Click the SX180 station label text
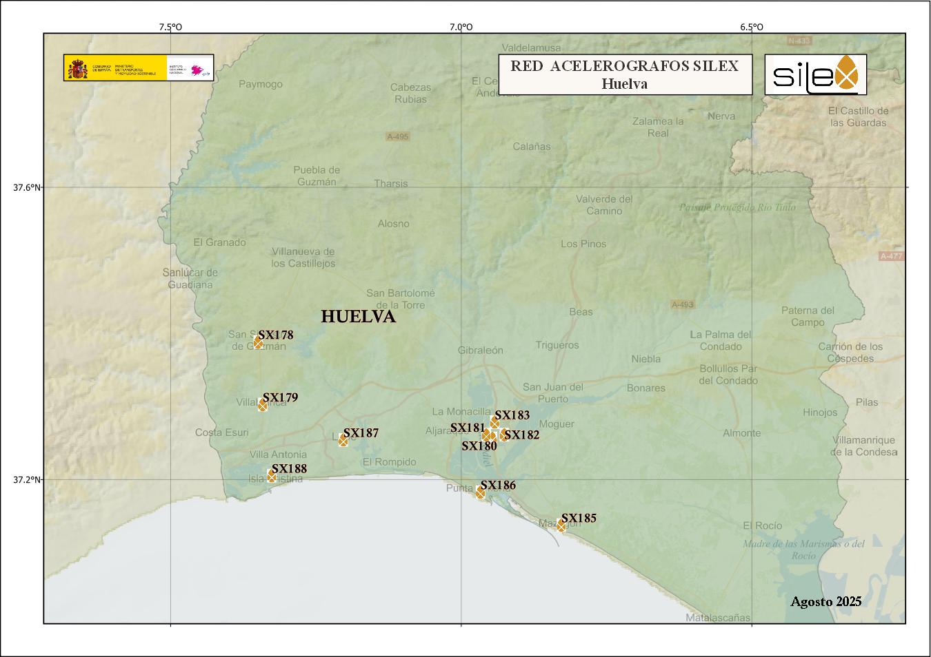Viewport: 931px width, 657px height. [479, 446]
